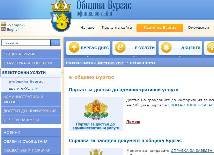Click the heading Справка за заведен документ
Image resolution: width=214 pixels, height=155 pixels.
125,141
